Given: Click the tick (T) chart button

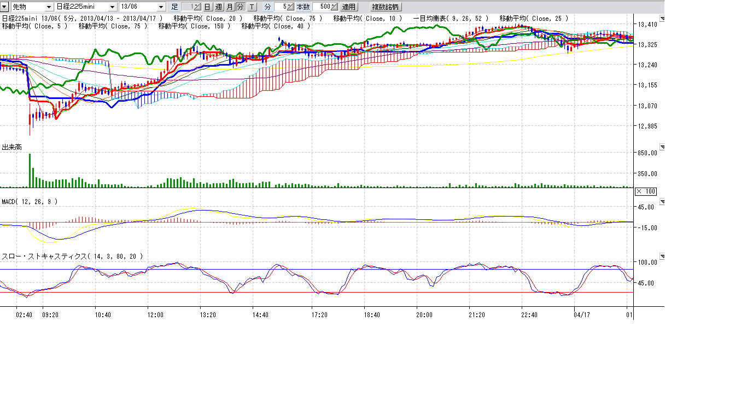Looking at the screenshot, I should [x=251, y=7].
